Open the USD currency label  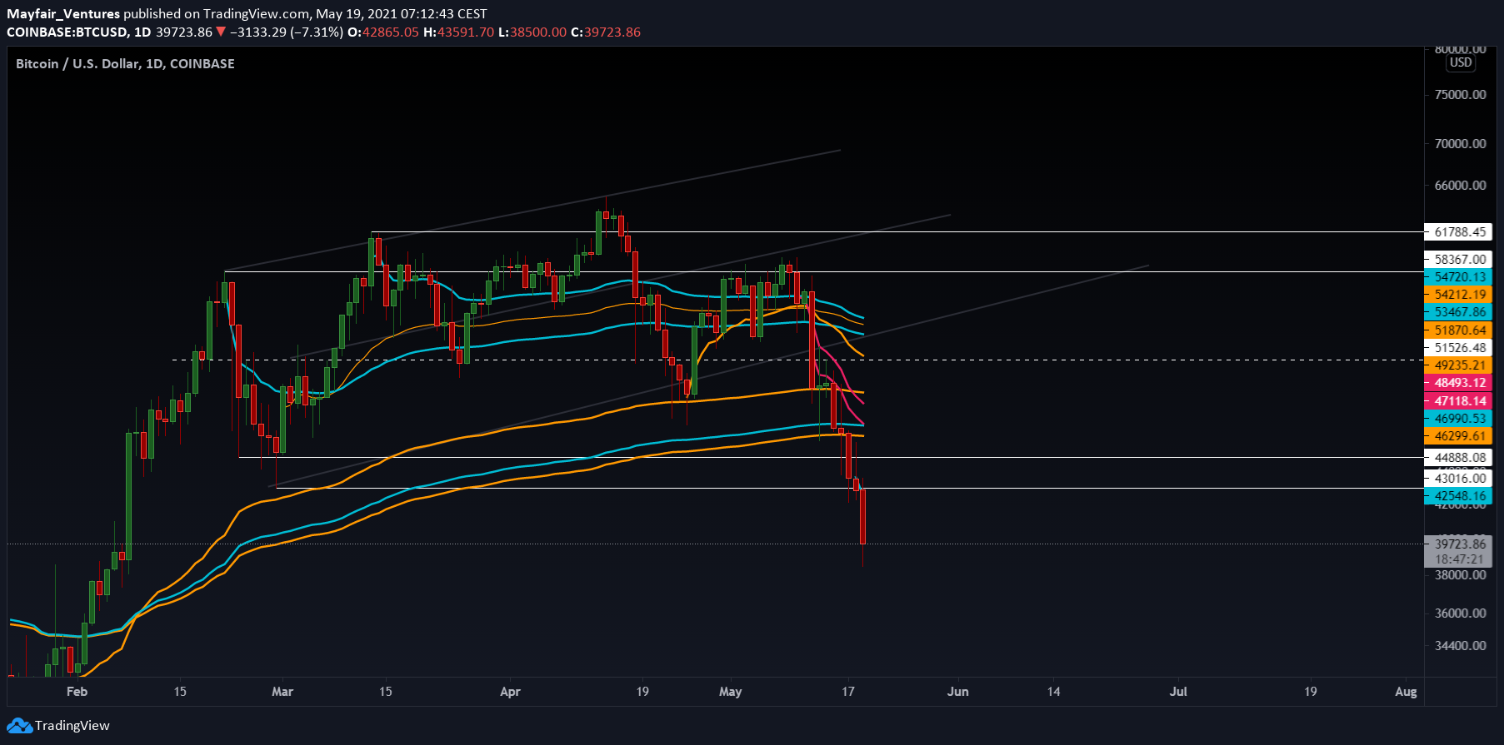coord(1461,62)
